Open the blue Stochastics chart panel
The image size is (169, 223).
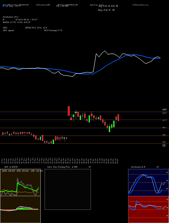pos(148,182)
